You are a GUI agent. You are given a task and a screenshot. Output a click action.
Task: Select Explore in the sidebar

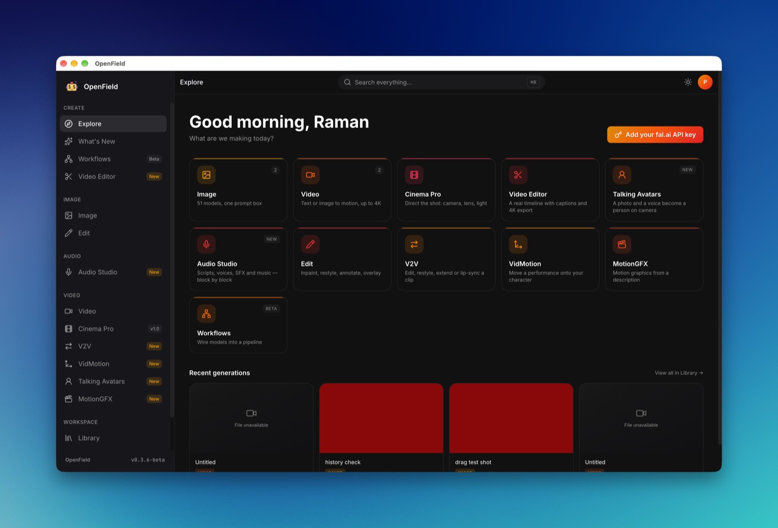(x=113, y=124)
